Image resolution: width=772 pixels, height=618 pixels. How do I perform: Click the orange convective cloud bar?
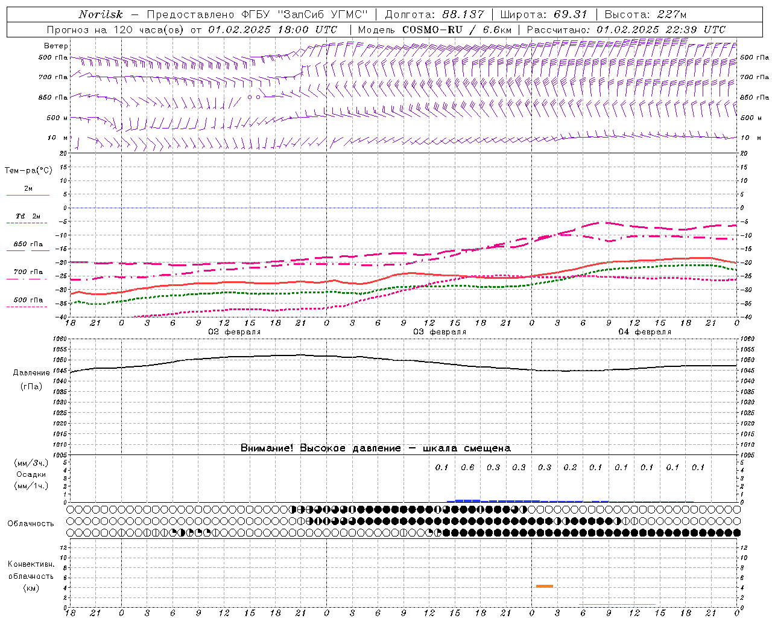click(x=545, y=586)
